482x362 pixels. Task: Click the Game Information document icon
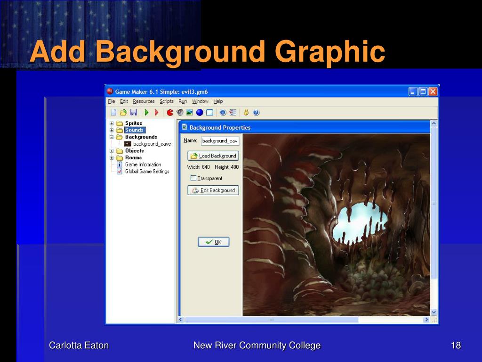(120, 165)
